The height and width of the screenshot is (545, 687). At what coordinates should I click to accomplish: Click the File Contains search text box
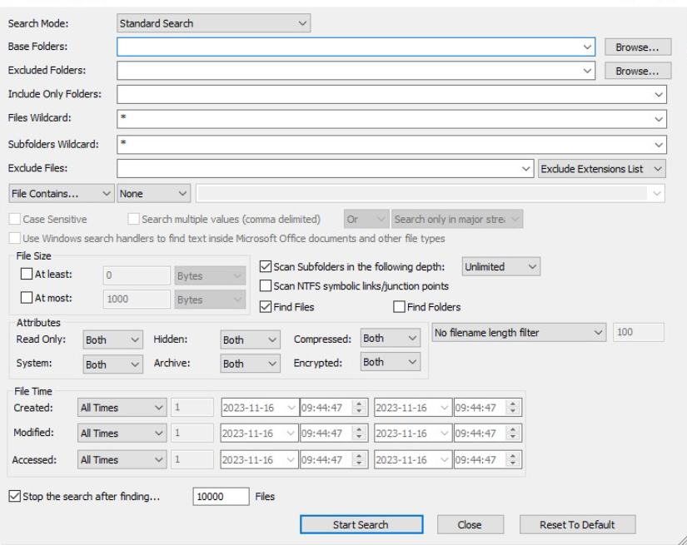(x=431, y=194)
